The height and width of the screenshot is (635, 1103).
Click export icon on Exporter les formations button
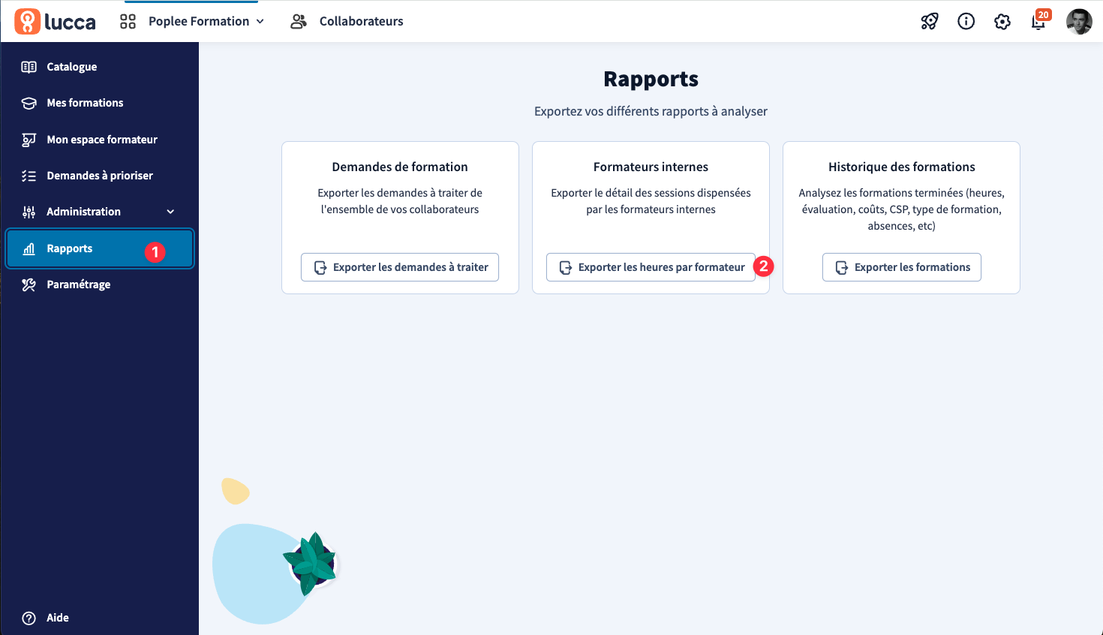842,267
